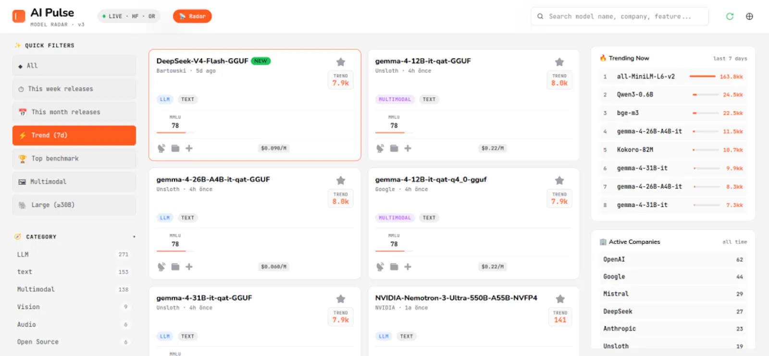Toggle the Top benchmark filter

coord(74,158)
